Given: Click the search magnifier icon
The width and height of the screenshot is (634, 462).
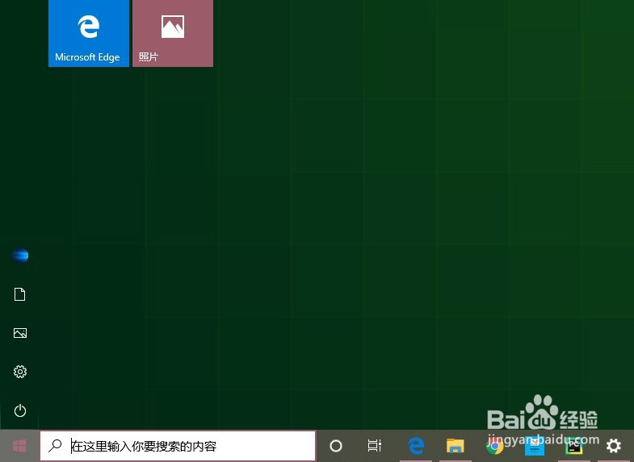Looking at the screenshot, I should pyautogui.click(x=55, y=445).
